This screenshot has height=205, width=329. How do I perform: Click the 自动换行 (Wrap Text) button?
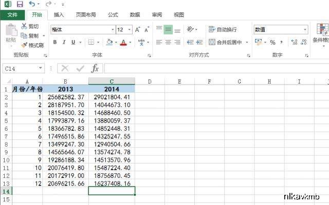pyautogui.click(x=223, y=30)
